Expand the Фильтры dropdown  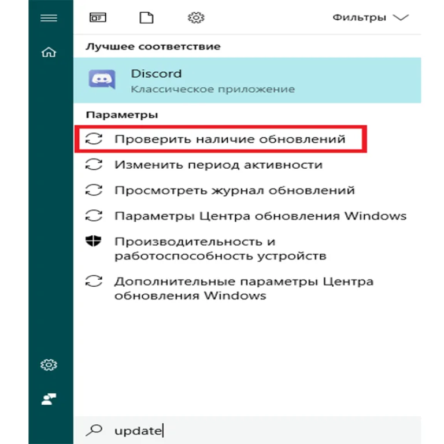(371, 17)
